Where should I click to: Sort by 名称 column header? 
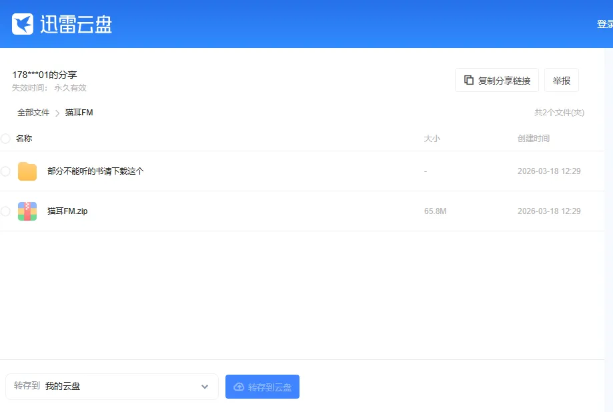[x=24, y=139]
